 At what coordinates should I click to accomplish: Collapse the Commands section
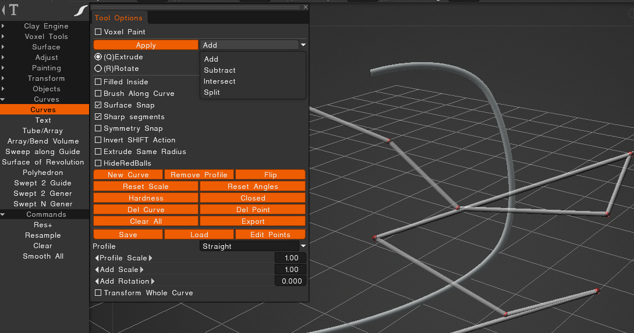coord(3,214)
